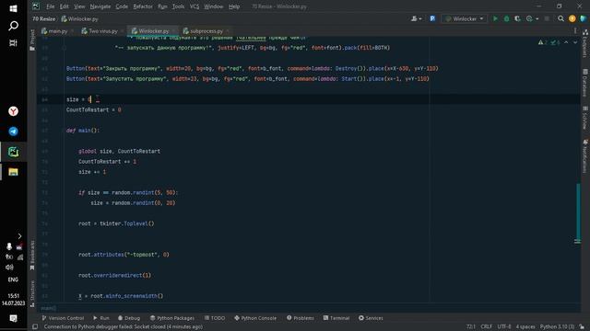Viewport: 590px width, 331px height.
Task: Open Search Everywhere magnifier in toolbar
Action: 560,18
